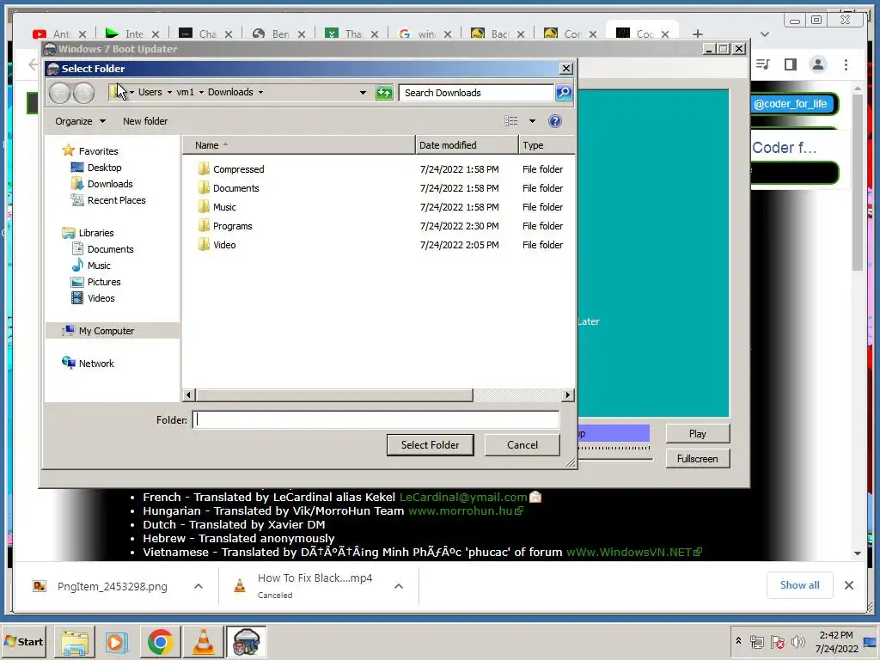This screenshot has width=880, height=660.
Task: Close the Chrome downloads bar
Action: (848, 585)
